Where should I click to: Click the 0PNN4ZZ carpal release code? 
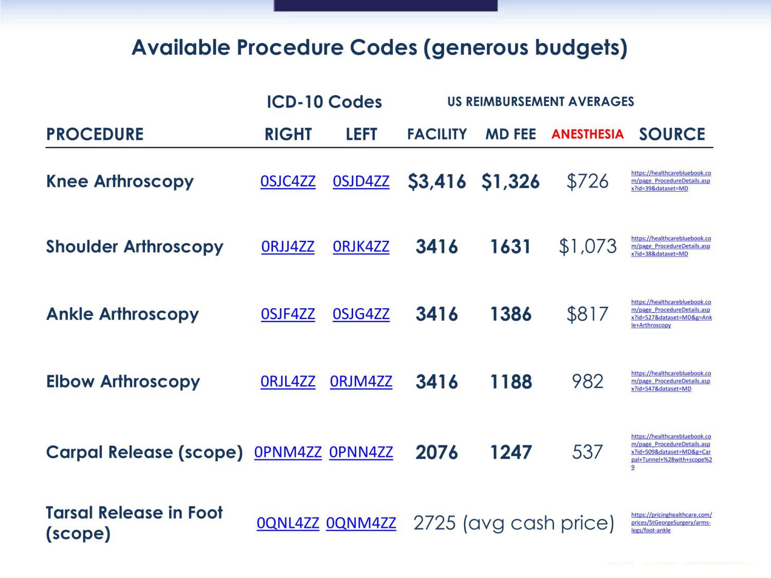[361, 452]
